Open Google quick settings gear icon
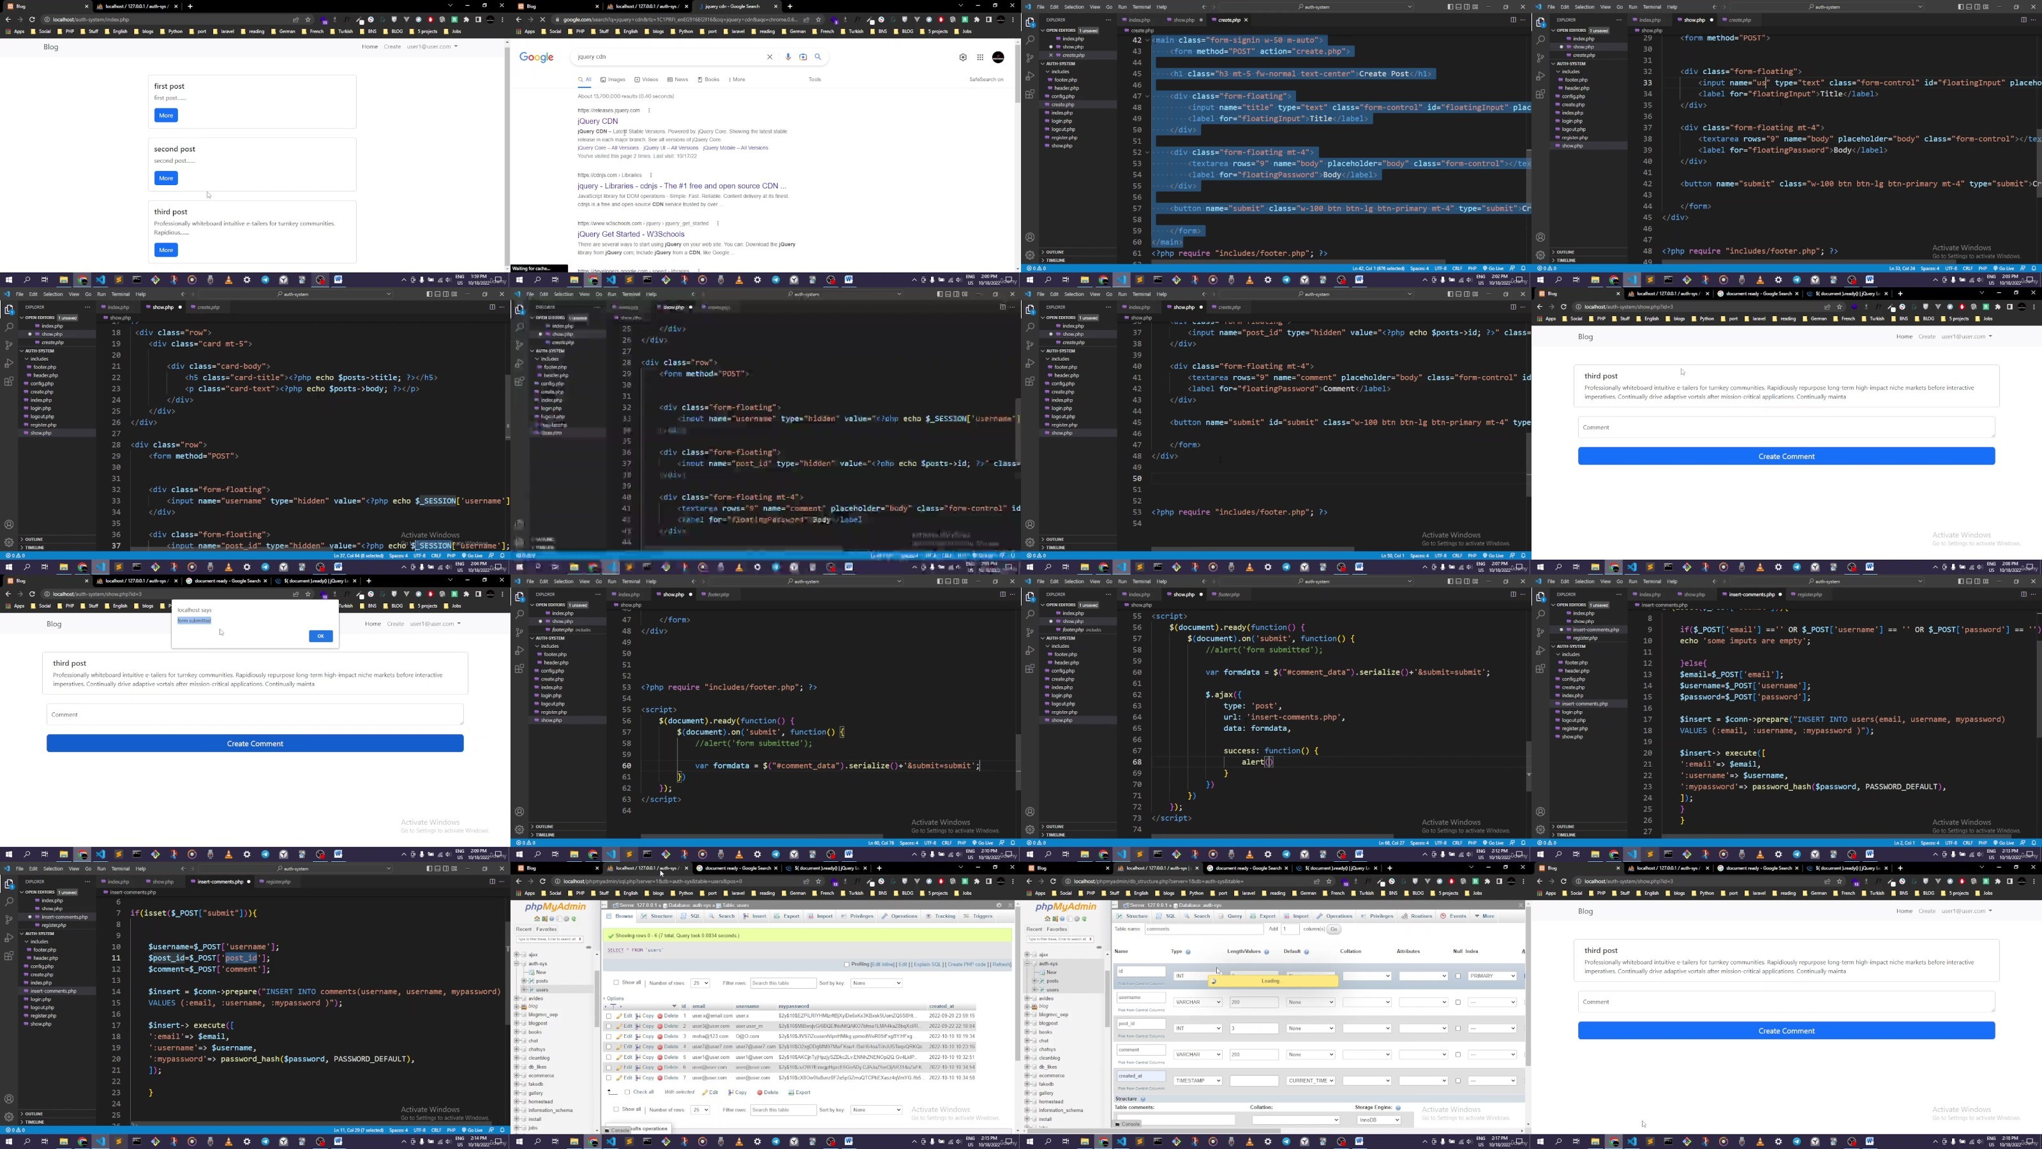Viewport: 2042px width, 1149px height. [x=963, y=57]
